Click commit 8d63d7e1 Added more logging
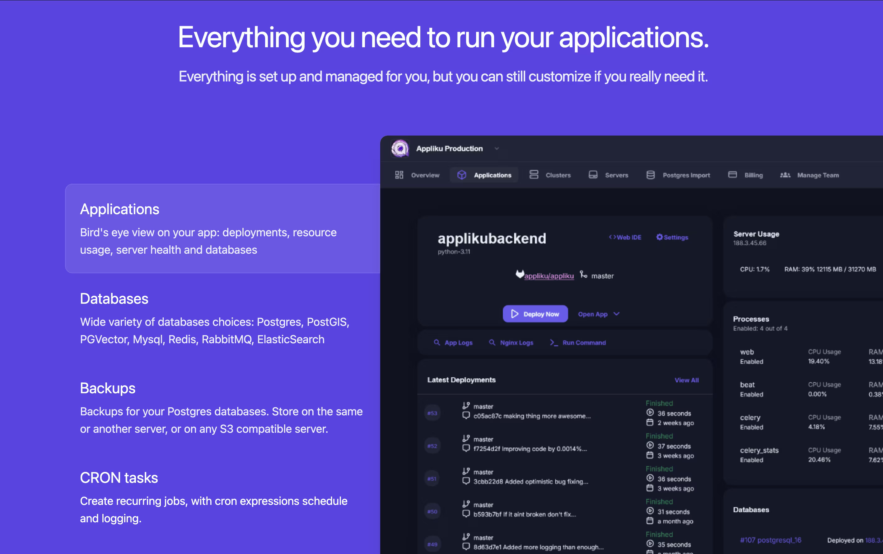883x554 pixels. [x=538, y=547]
